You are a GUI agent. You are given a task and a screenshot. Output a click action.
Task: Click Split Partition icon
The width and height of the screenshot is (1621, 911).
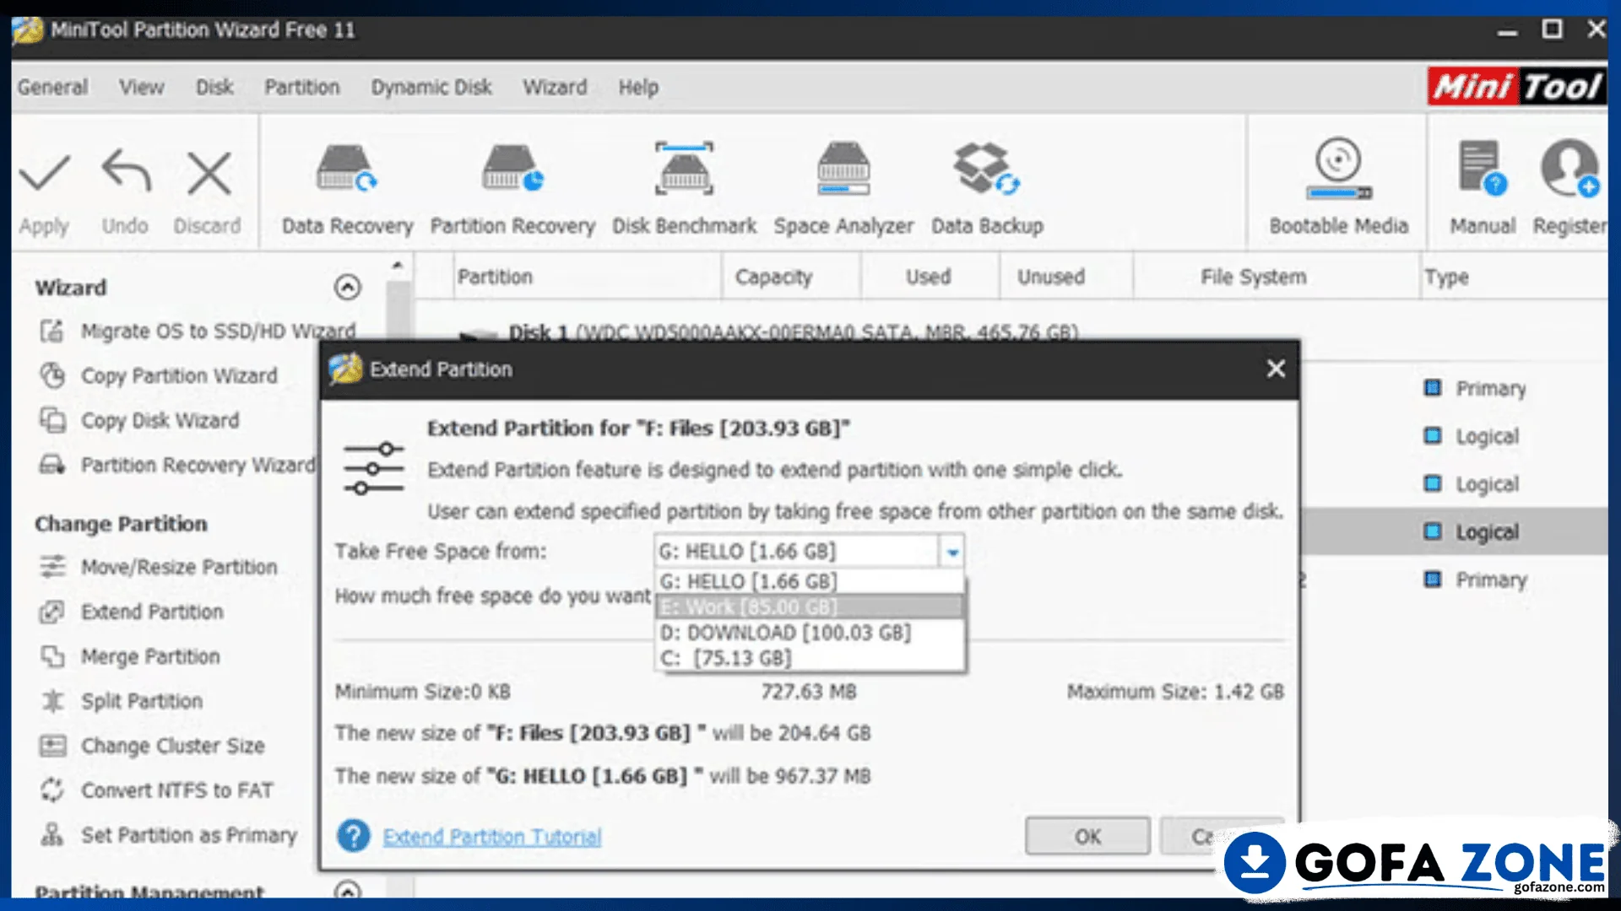point(52,701)
